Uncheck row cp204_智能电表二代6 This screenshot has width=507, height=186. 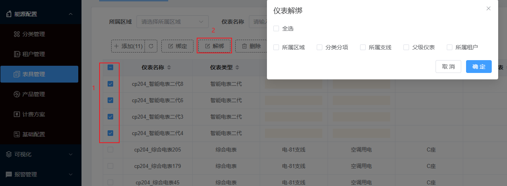110,100
